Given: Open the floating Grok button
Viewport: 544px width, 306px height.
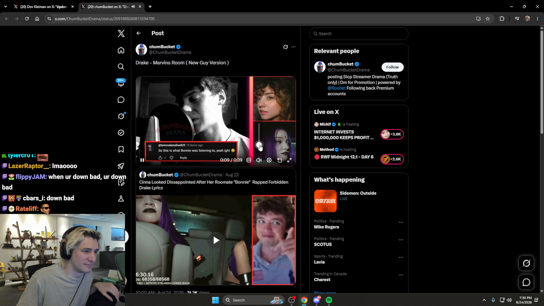Looking at the screenshot, I should point(526,263).
